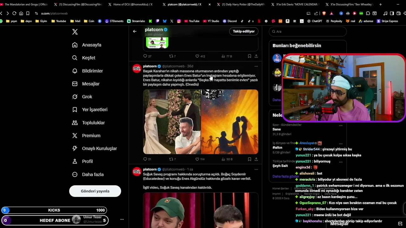
Task: Open more options on the 1 sa post
Action: click(256, 169)
